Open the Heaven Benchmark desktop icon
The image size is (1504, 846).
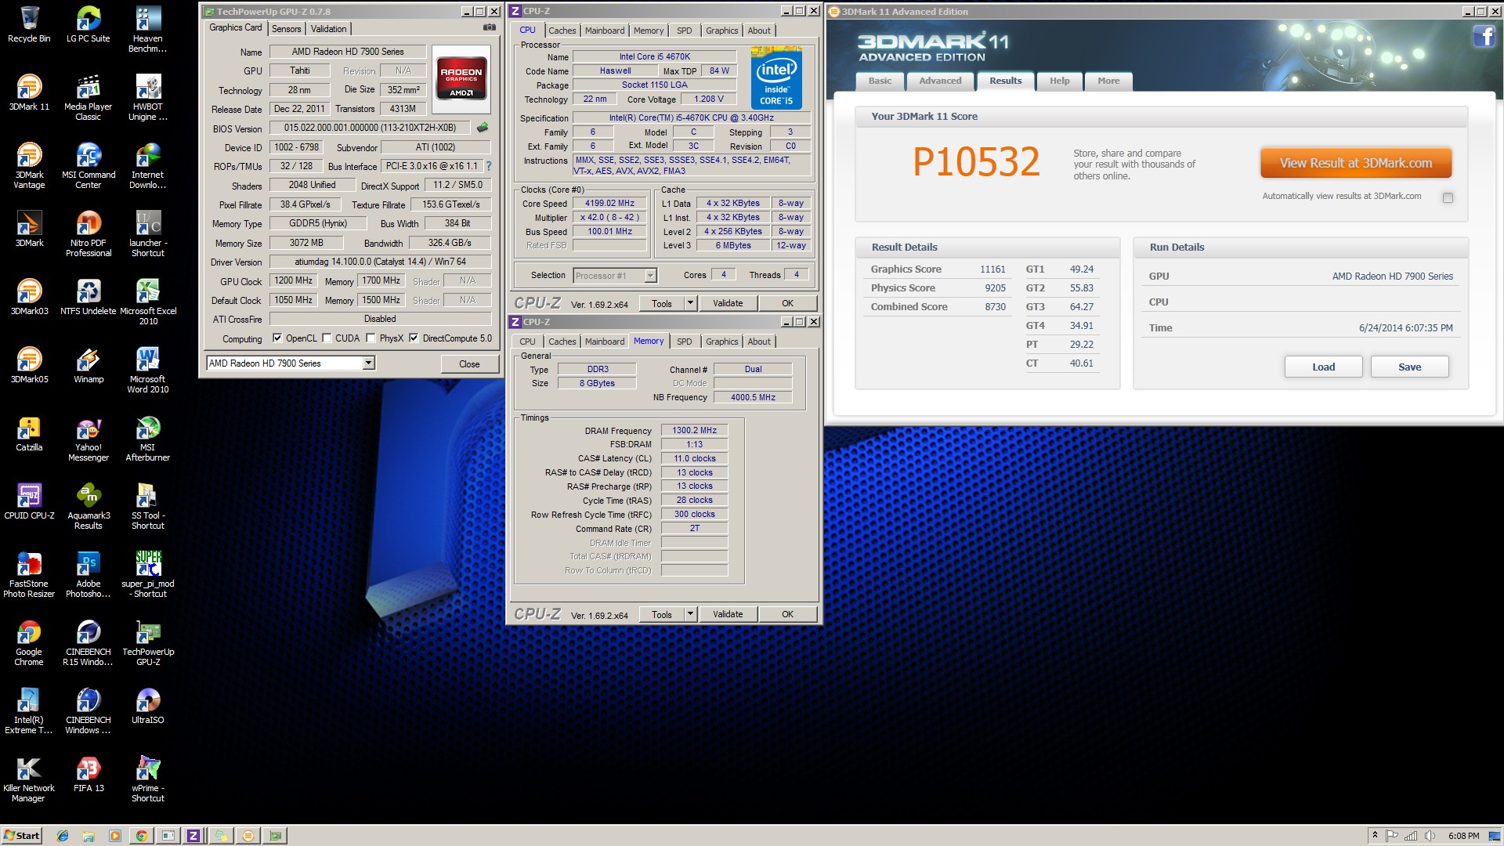(x=148, y=29)
